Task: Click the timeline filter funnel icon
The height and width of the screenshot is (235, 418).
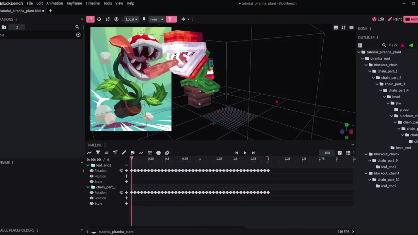Action: point(98,153)
